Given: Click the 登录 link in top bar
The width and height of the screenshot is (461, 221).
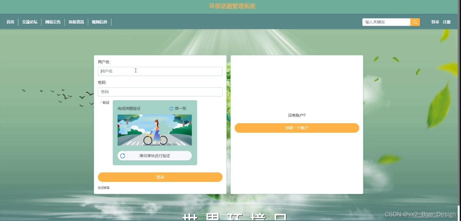Looking at the screenshot, I should (x=435, y=22).
